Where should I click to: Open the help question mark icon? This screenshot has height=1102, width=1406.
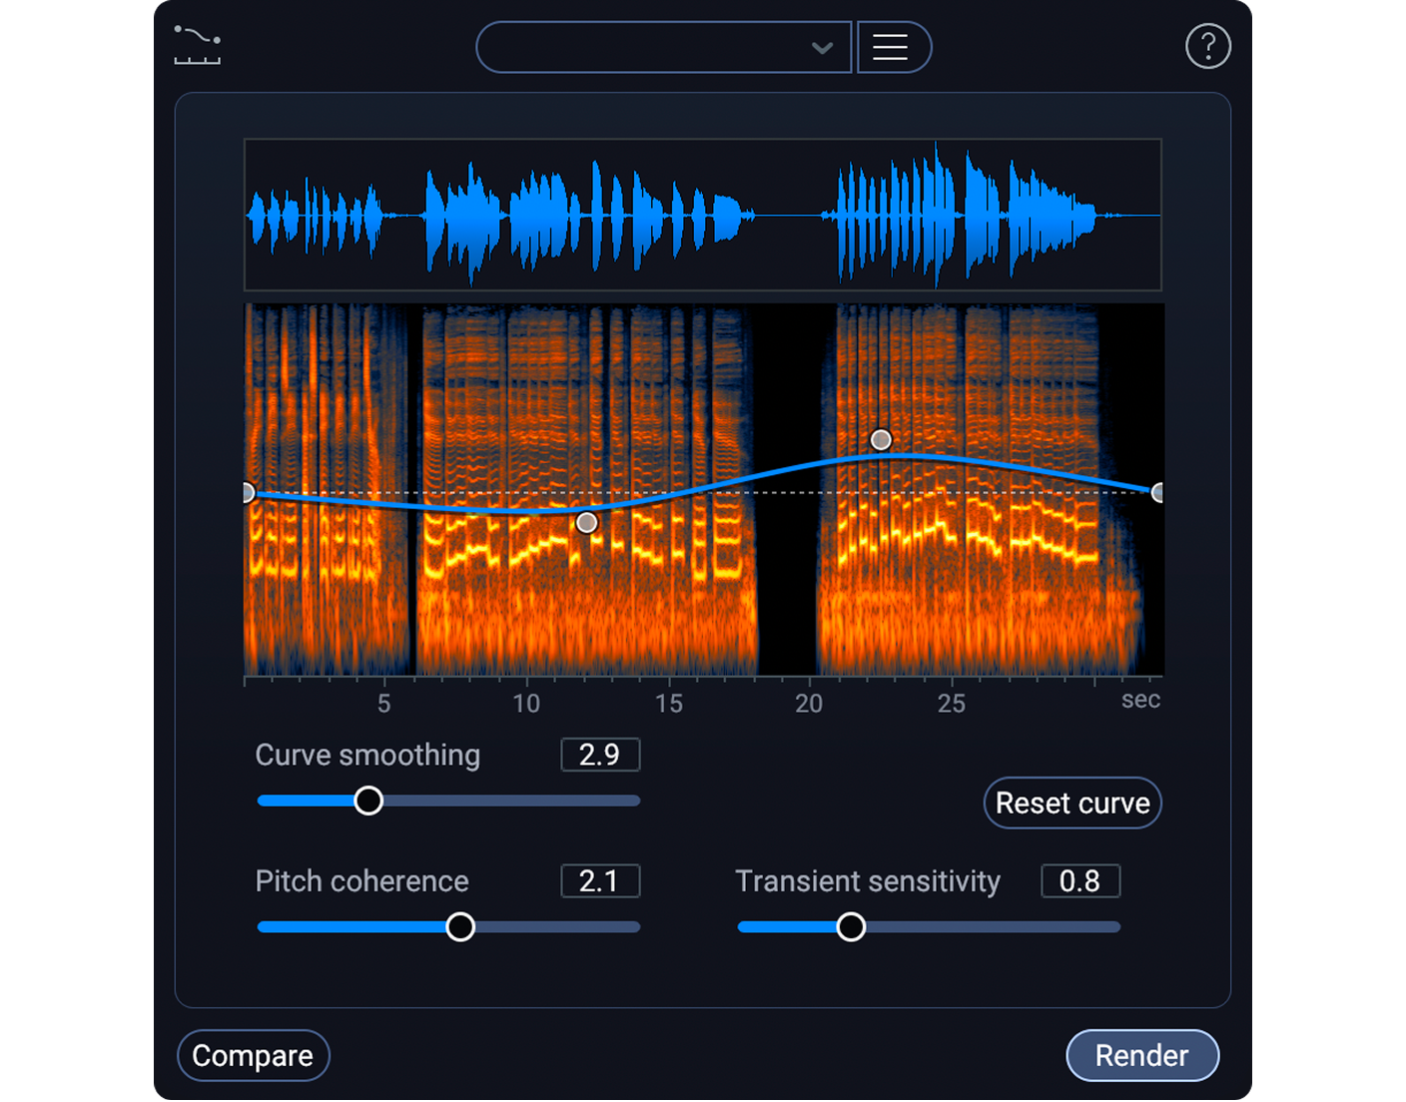(x=1208, y=46)
